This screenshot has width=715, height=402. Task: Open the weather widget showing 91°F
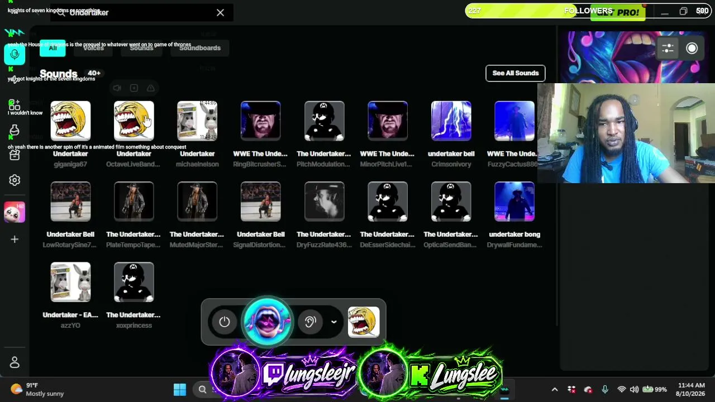[37, 390]
